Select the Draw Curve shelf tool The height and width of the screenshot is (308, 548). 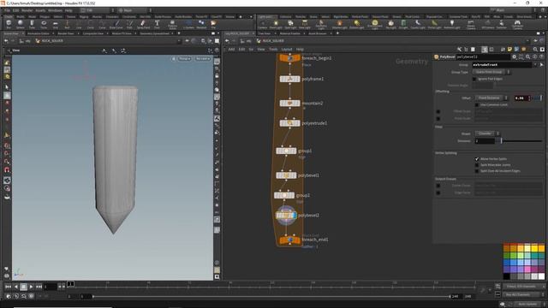click(x=116, y=24)
